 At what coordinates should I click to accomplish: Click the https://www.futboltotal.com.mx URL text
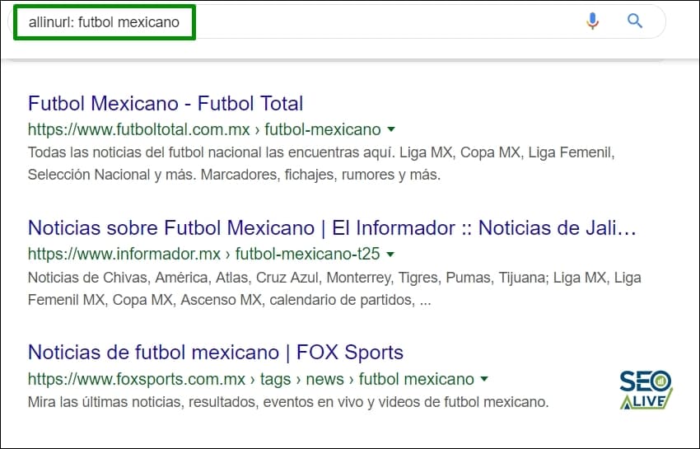[x=139, y=129]
